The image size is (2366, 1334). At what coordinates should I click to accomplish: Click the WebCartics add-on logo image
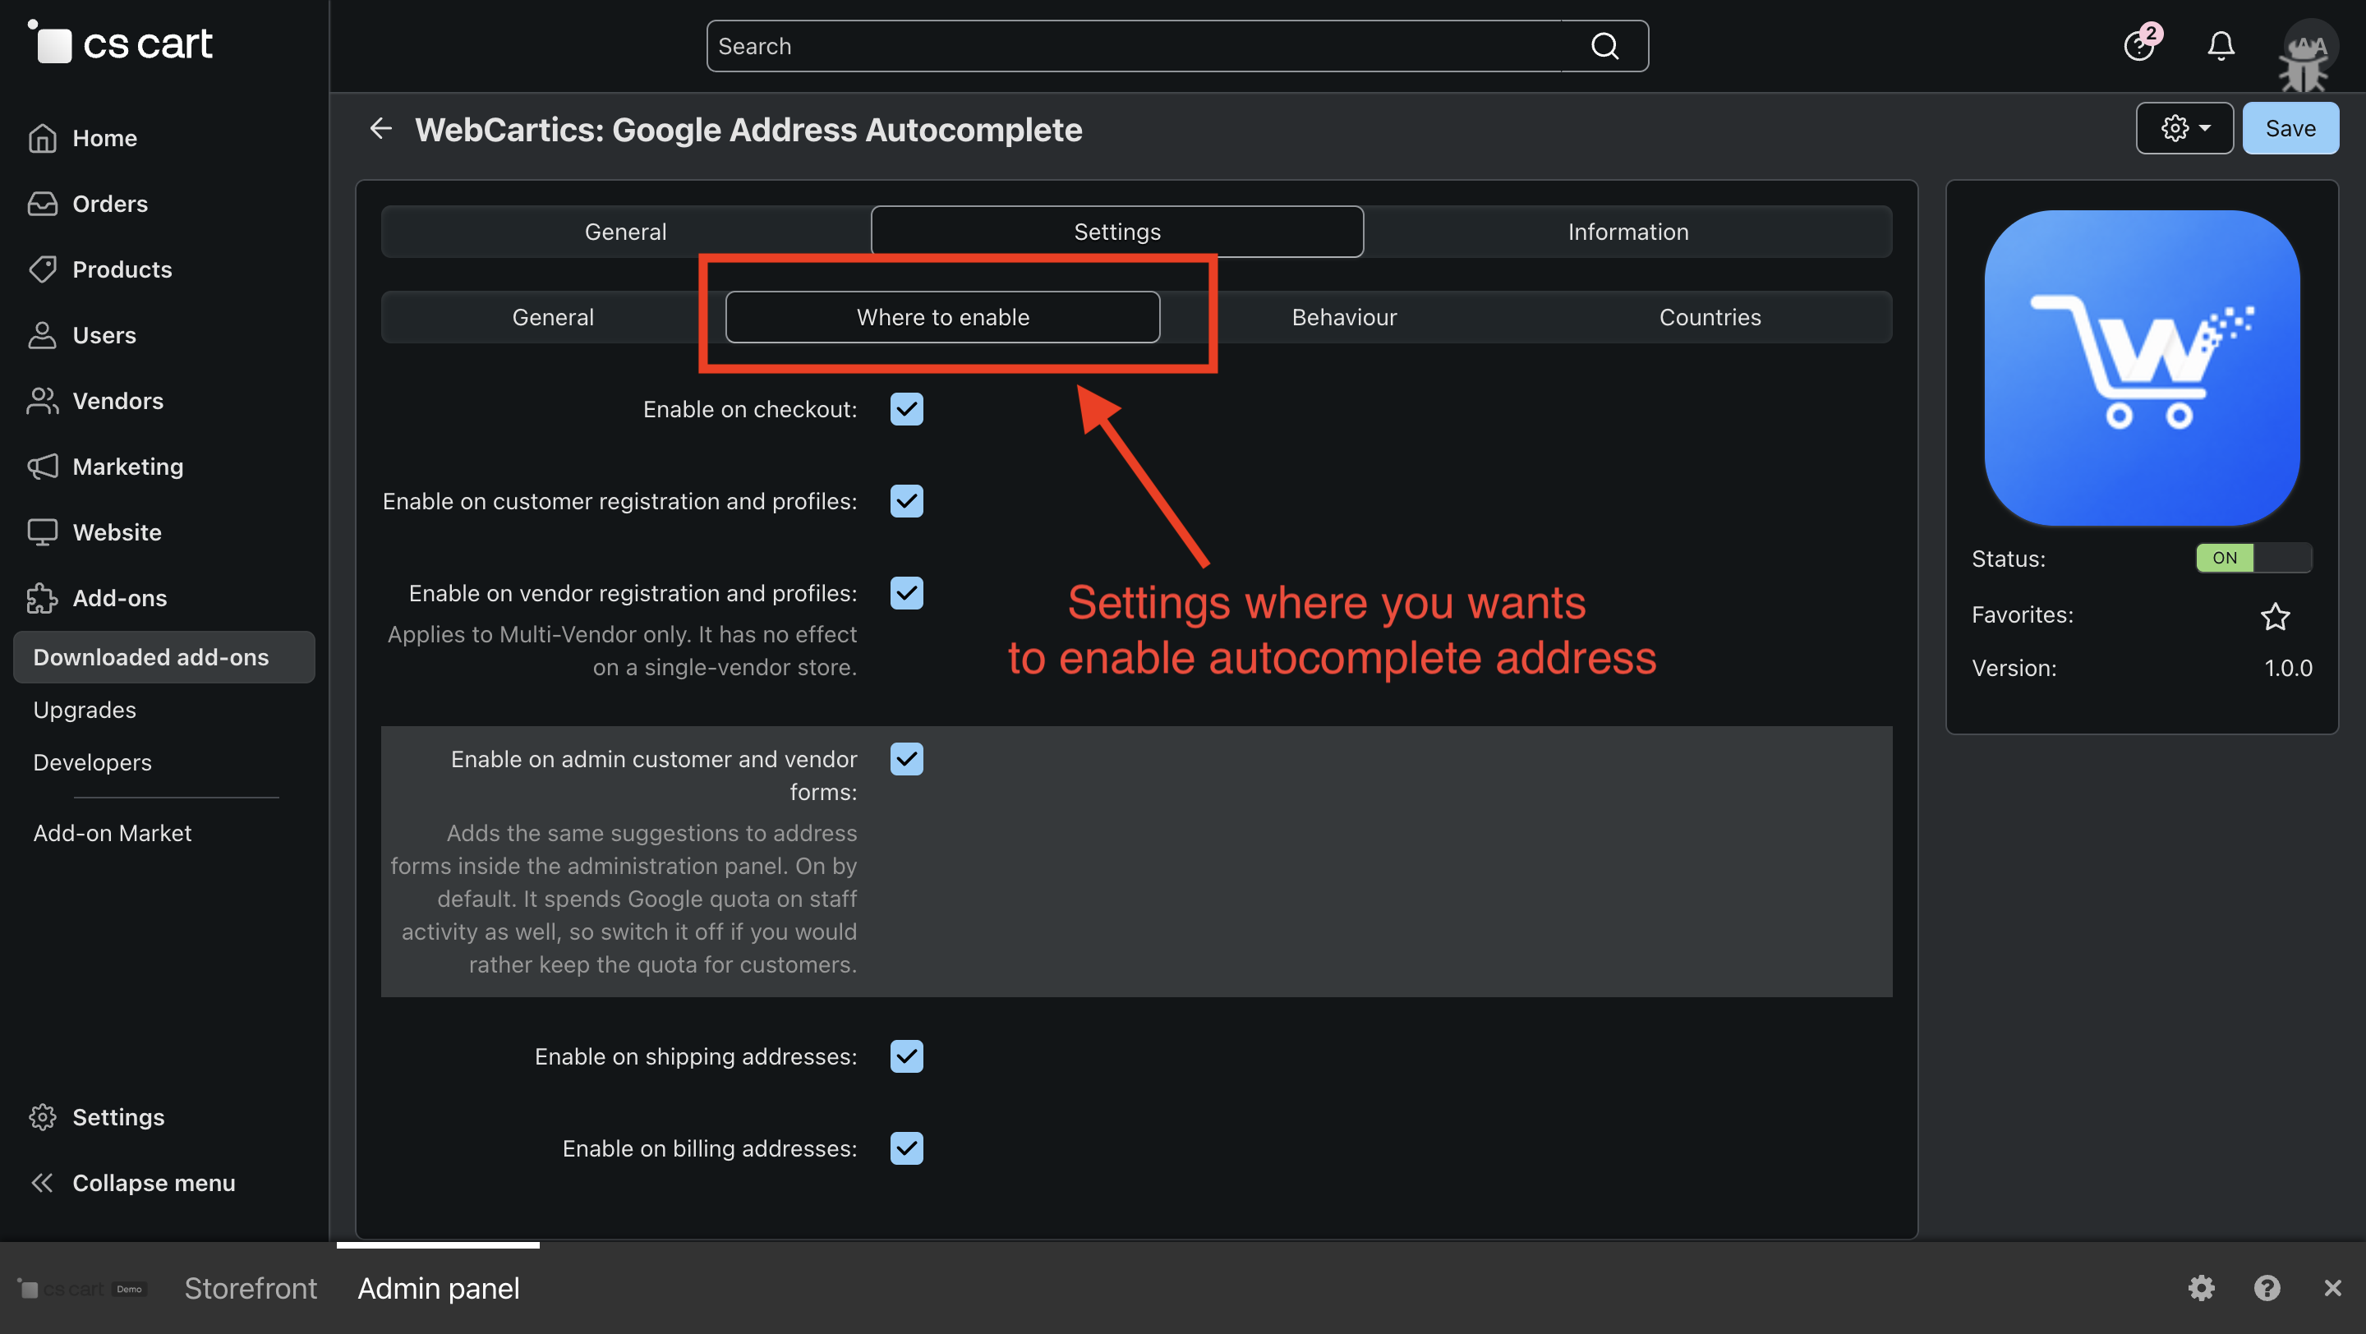click(2142, 367)
